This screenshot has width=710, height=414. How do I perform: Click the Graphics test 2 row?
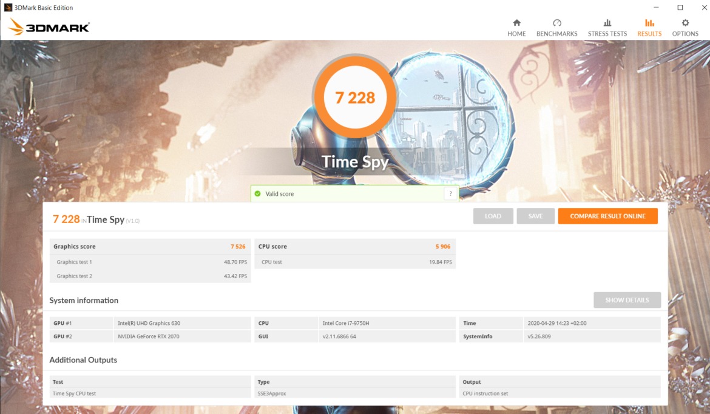[x=150, y=276]
